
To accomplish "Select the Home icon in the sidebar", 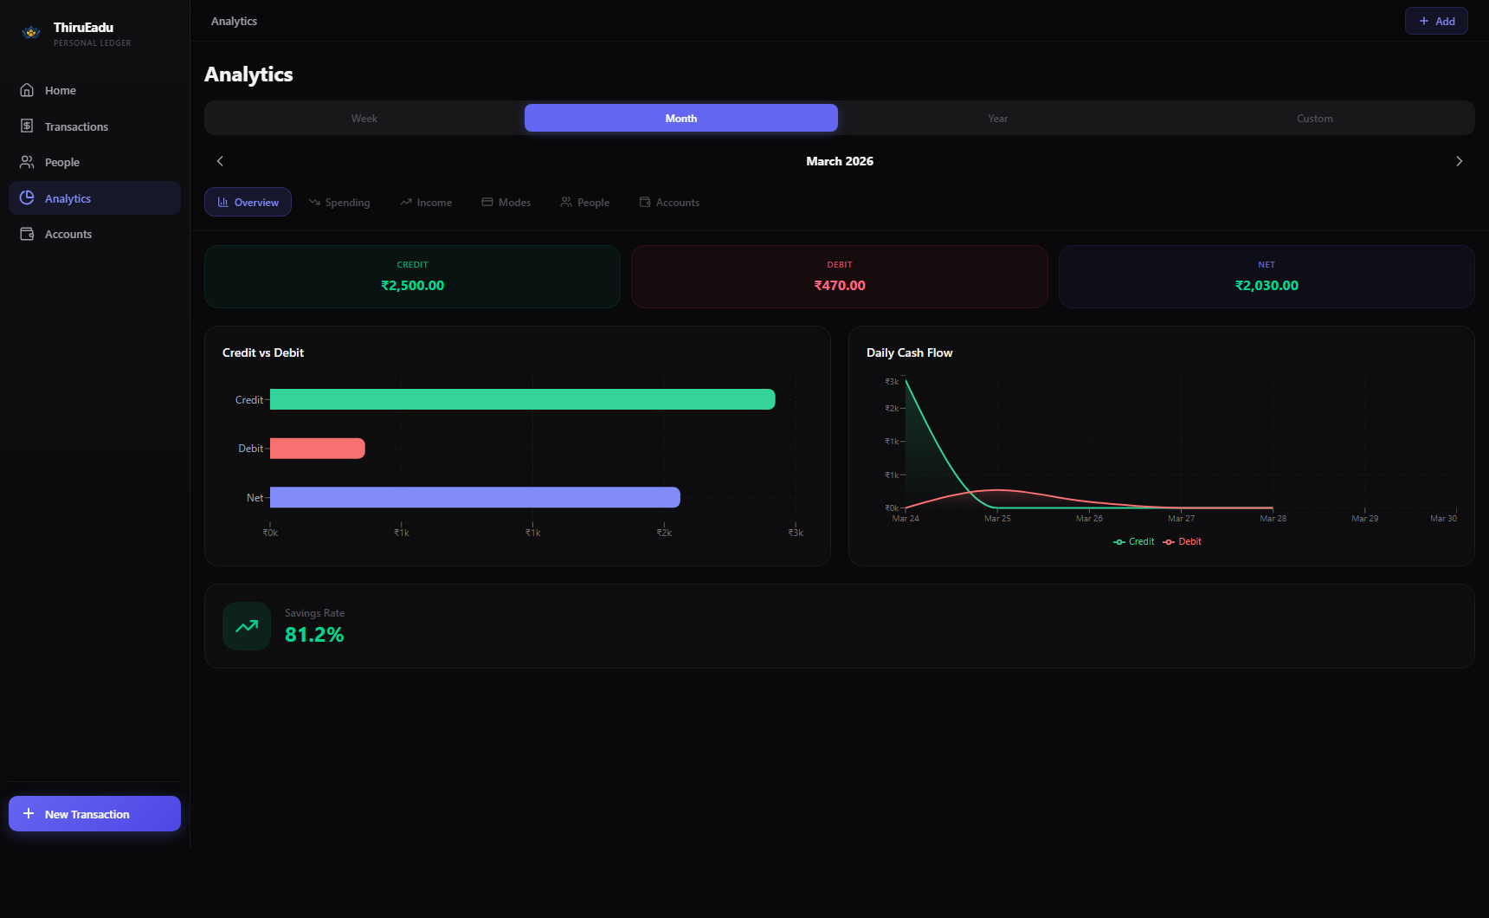I will [x=27, y=89].
